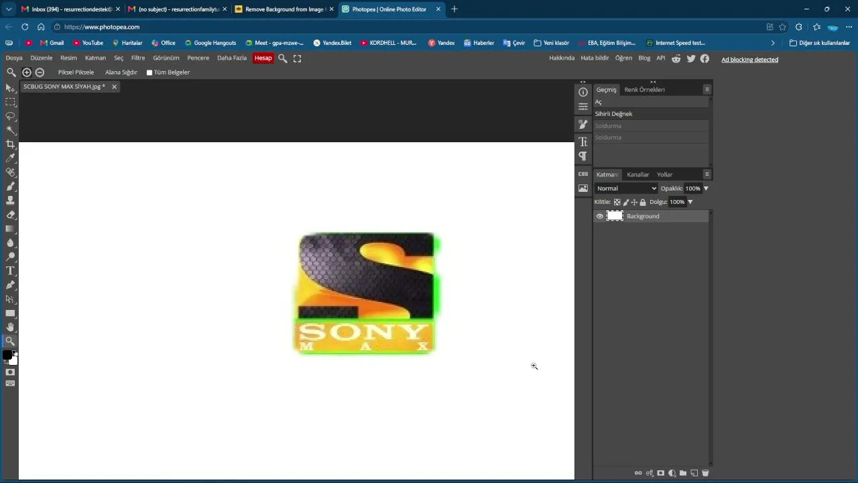The image size is (858, 483).
Task: Open the Ad blocking detected link
Action: (x=749, y=60)
